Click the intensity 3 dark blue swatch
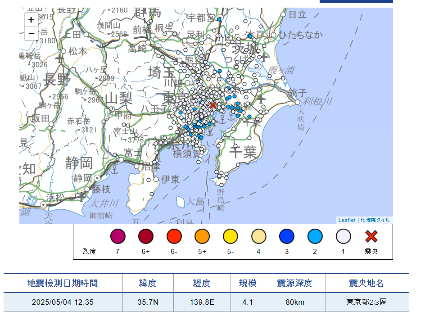Screen dimensions: 425x316 click(287, 236)
